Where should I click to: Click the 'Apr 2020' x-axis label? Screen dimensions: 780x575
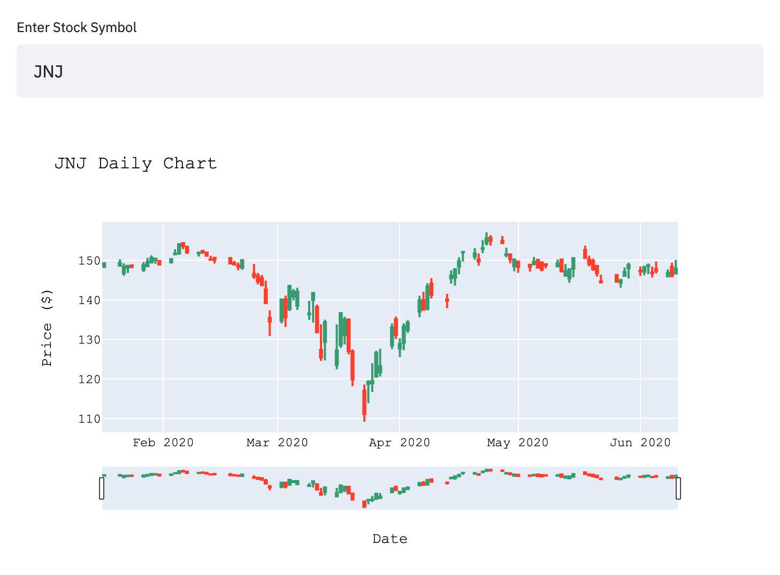[x=400, y=442]
